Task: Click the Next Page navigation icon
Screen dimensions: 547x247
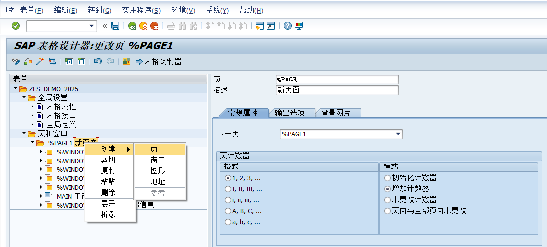Action: click(x=232, y=26)
